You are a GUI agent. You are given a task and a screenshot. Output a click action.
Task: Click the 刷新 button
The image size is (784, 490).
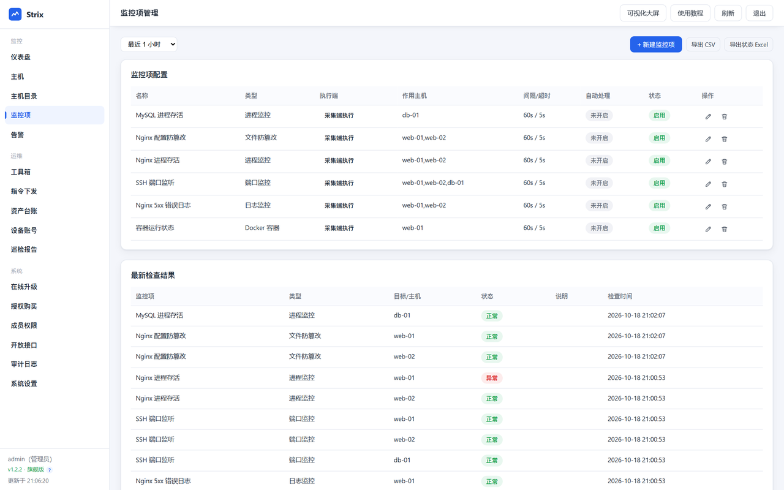[728, 13]
